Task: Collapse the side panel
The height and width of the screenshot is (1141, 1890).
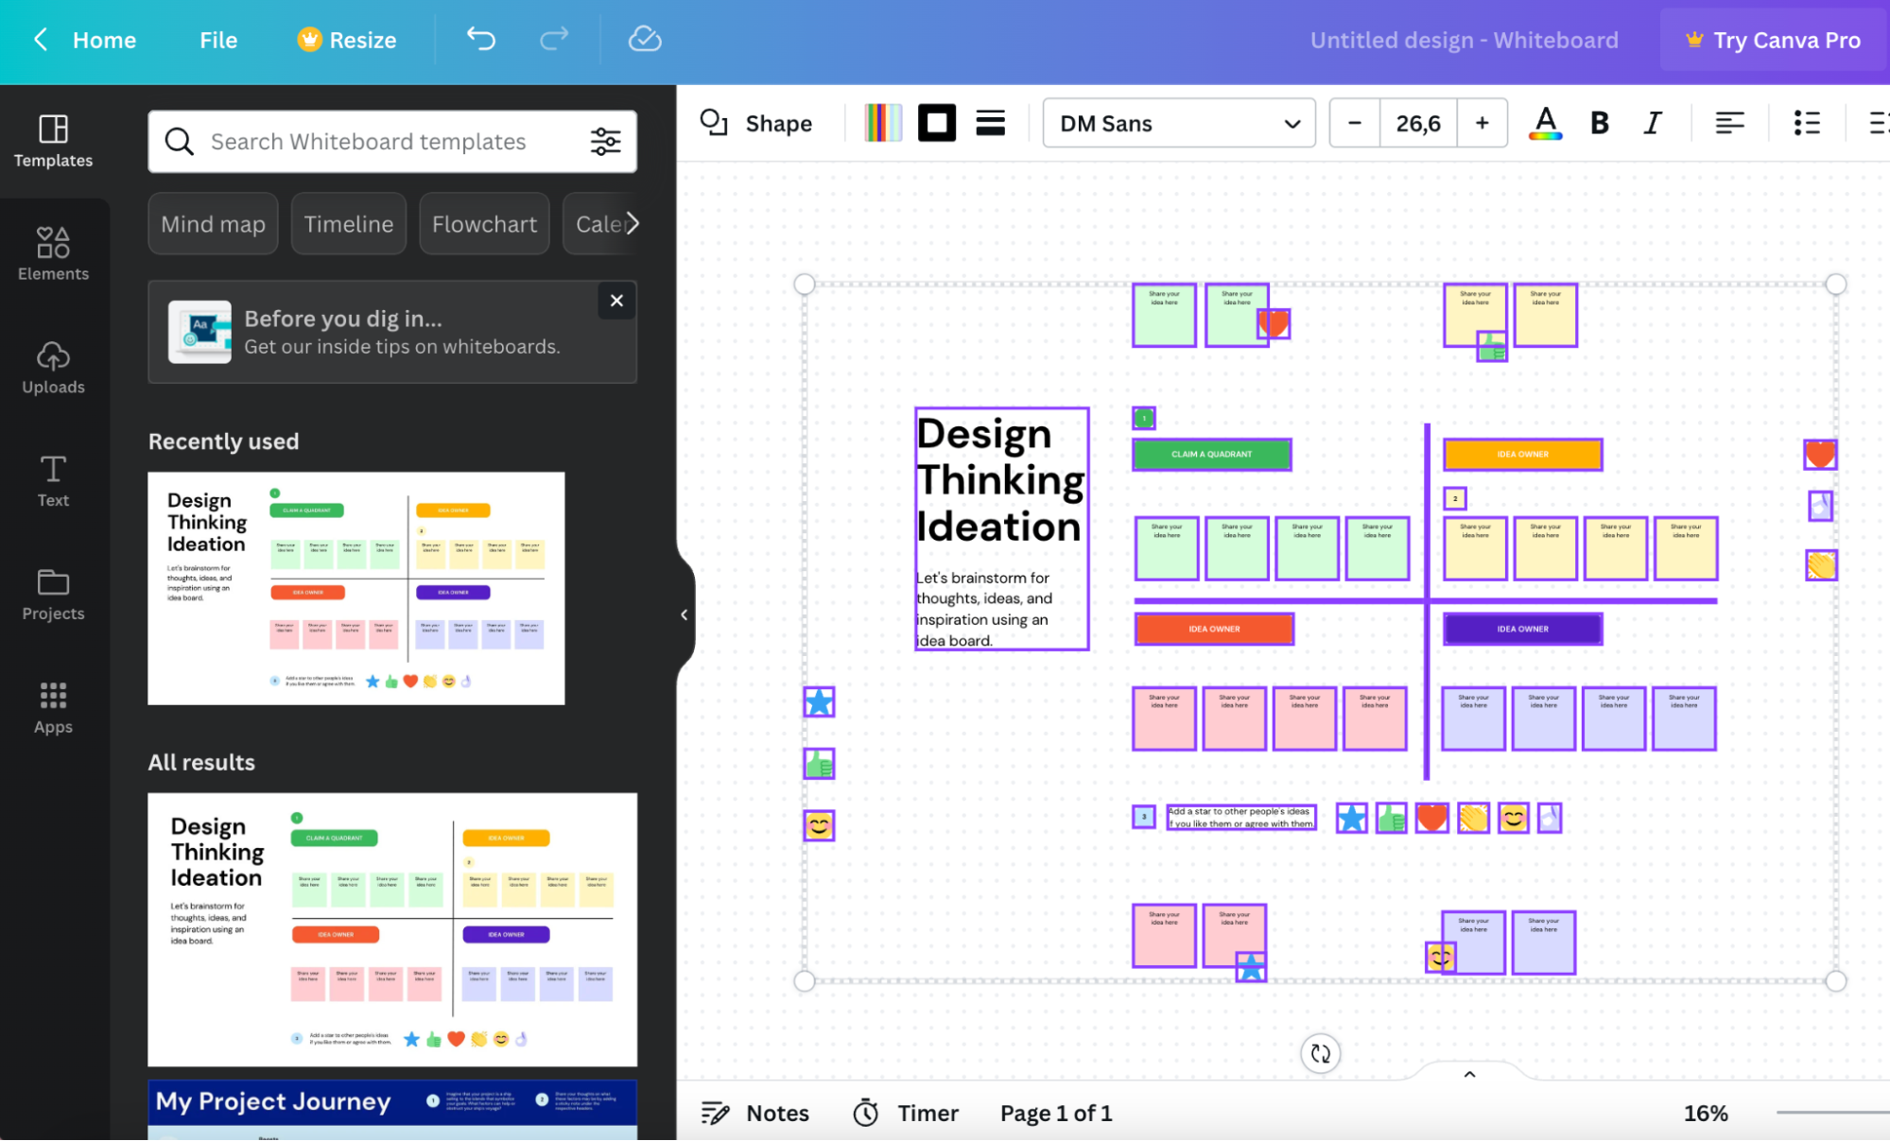Action: (x=684, y=614)
